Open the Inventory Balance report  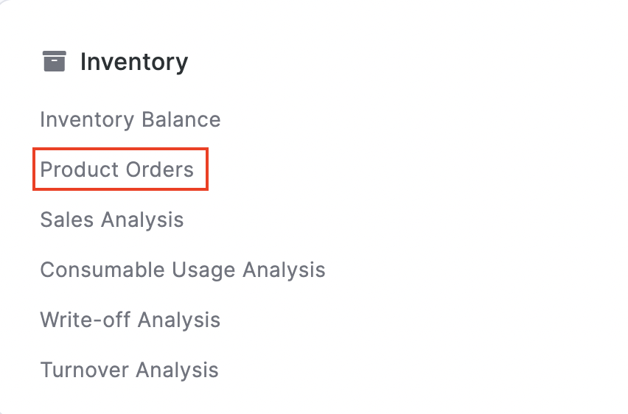[x=130, y=119]
